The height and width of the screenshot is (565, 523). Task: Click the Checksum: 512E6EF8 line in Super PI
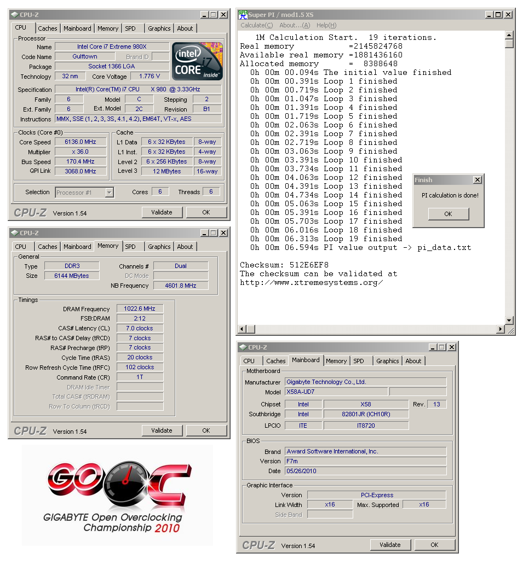[x=284, y=265]
